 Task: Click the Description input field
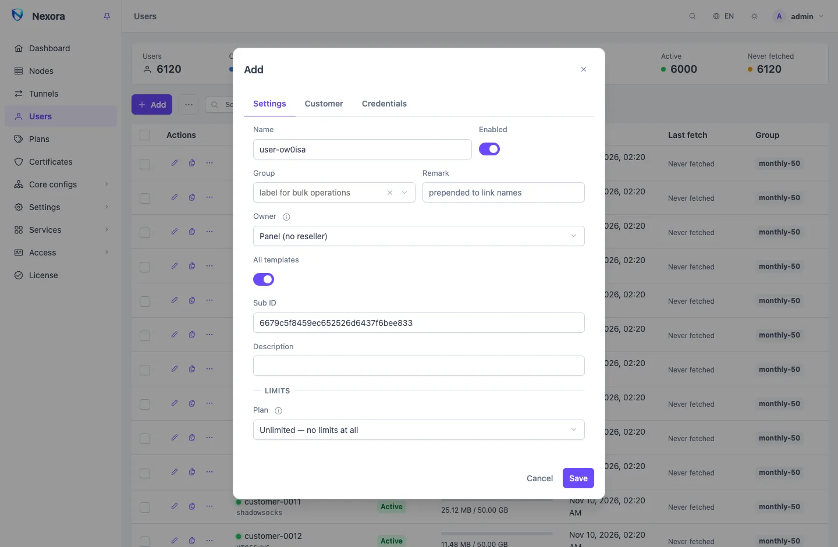pos(419,366)
